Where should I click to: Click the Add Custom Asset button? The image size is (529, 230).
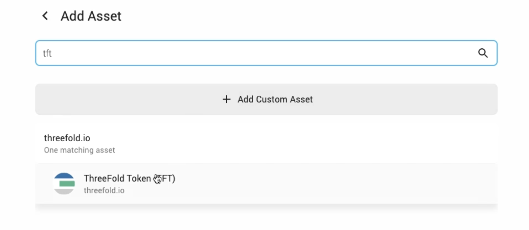click(266, 99)
